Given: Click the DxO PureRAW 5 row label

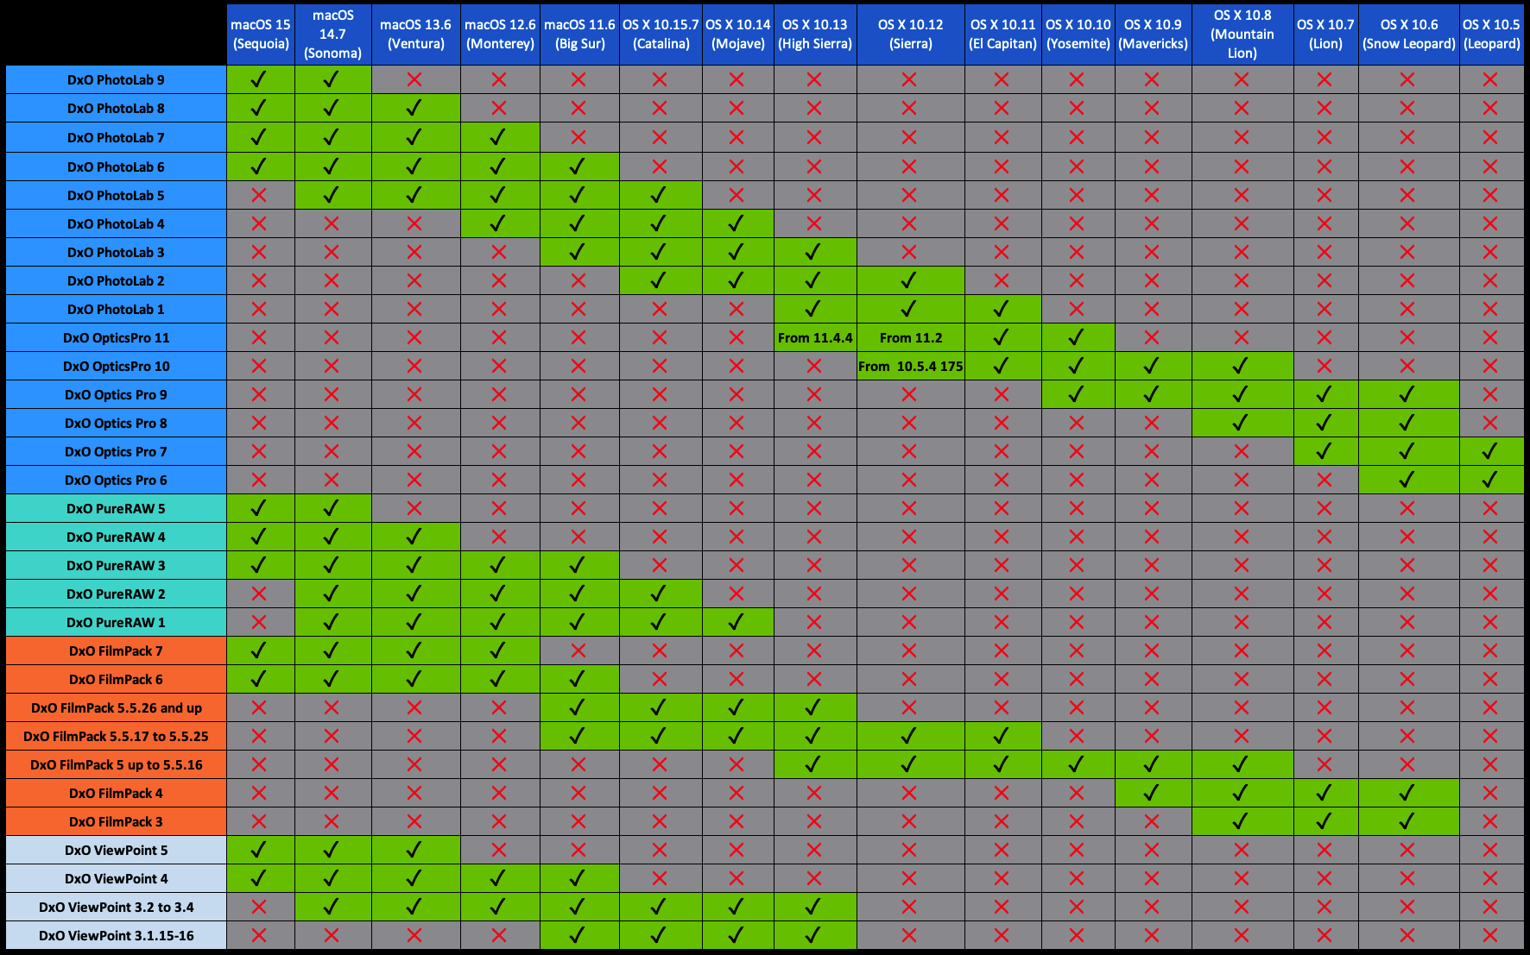Looking at the screenshot, I should pos(116,508).
